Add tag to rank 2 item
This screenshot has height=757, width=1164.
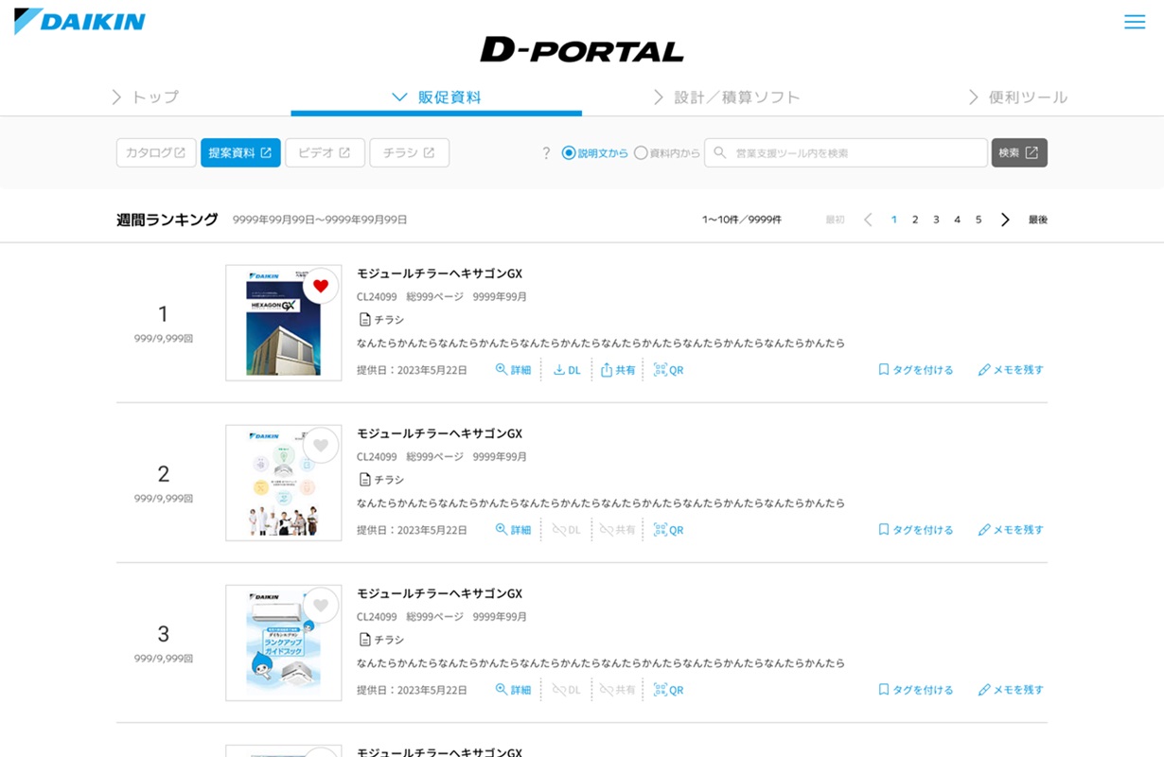(915, 530)
